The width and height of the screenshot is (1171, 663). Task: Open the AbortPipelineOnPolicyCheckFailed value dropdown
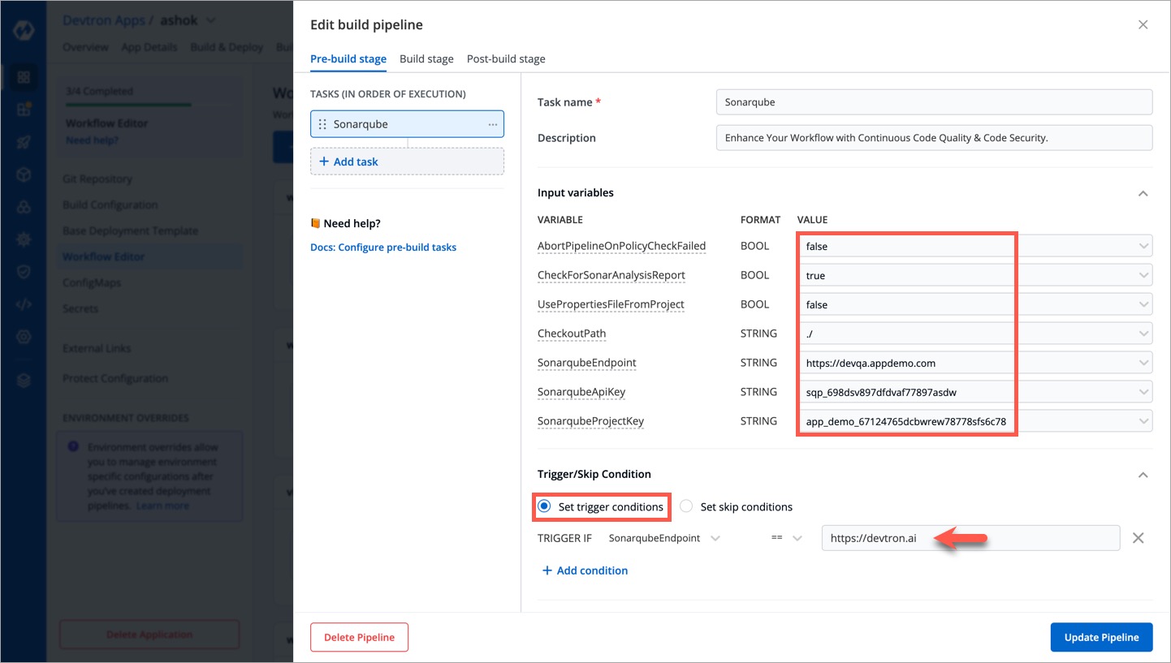click(x=1143, y=246)
